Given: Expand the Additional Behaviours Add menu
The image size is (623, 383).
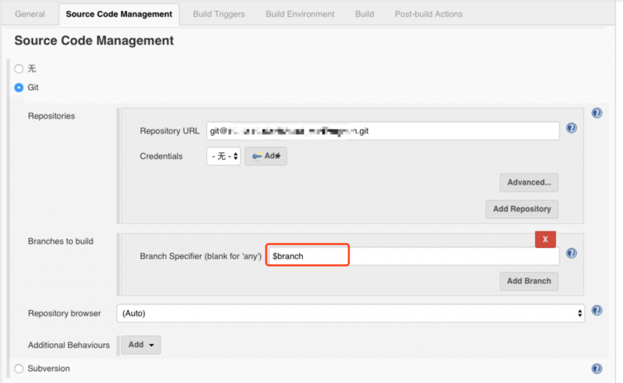Looking at the screenshot, I should pos(141,345).
